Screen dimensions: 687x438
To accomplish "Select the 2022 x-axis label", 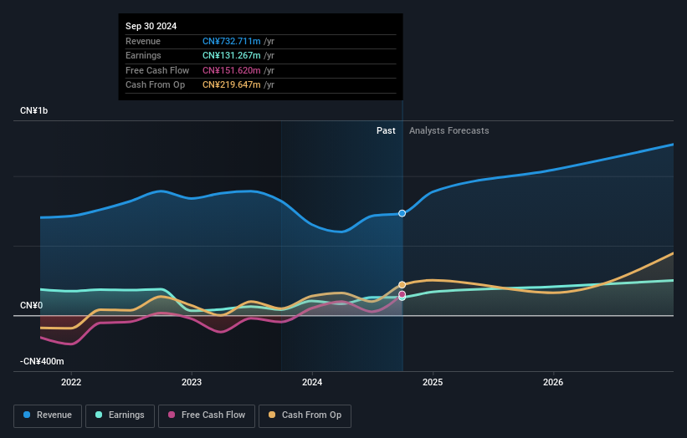I will (x=71, y=382).
